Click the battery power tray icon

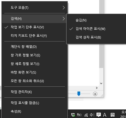(x=79, y=115)
